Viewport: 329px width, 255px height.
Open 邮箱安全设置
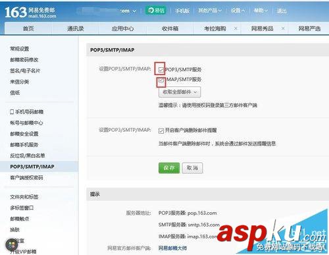click(x=24, y=134)
